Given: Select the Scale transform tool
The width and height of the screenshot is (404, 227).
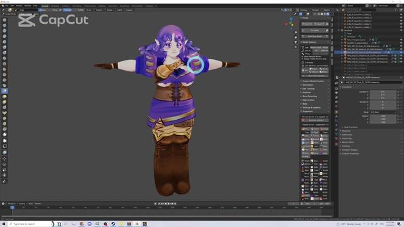Looking at the screenshot, I should [x=4, y=170].
